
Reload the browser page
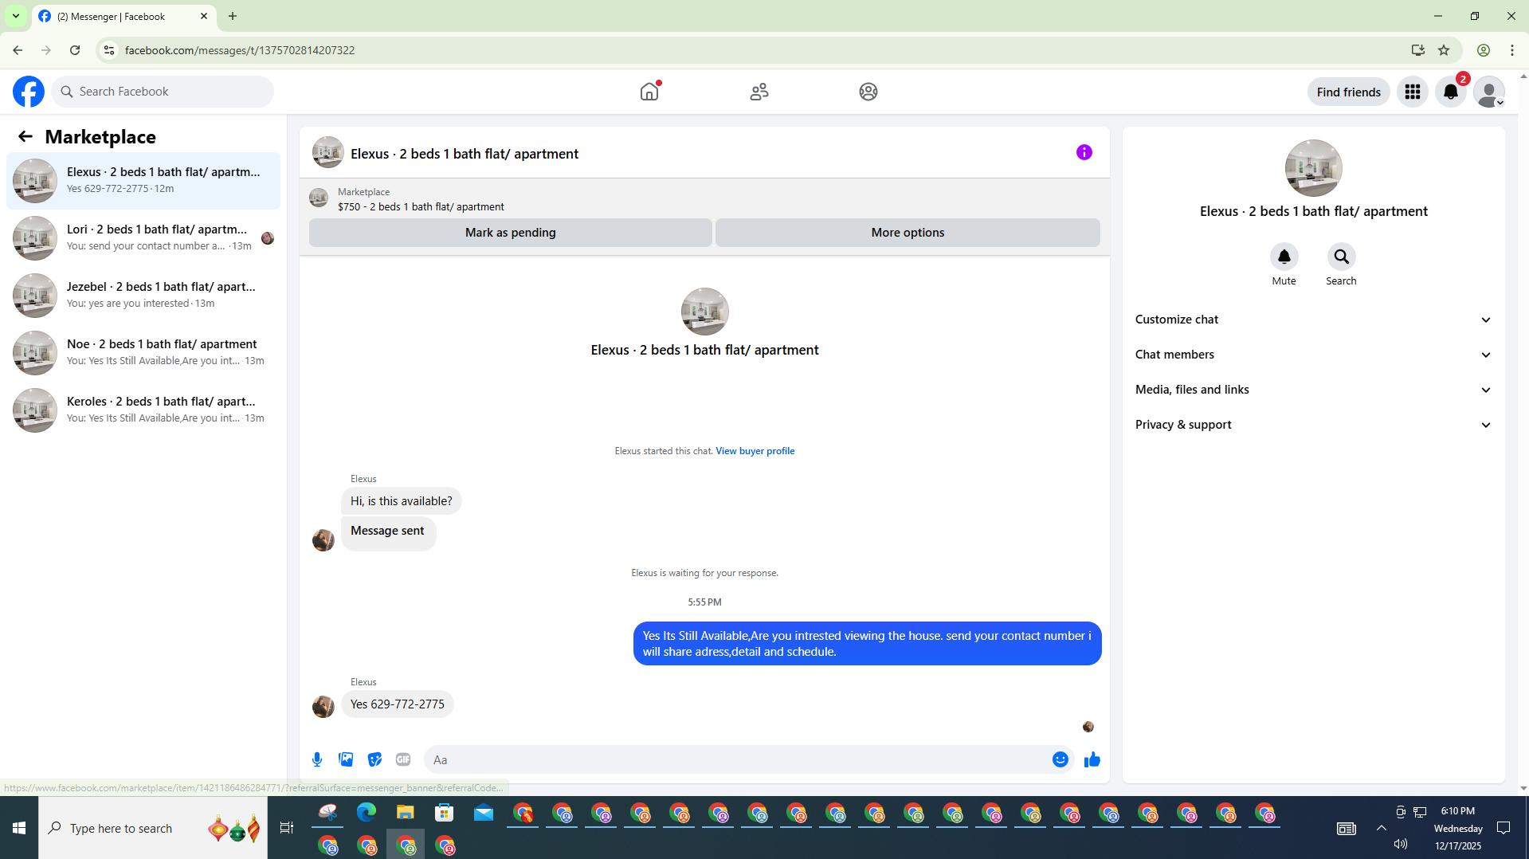point(75,50)
